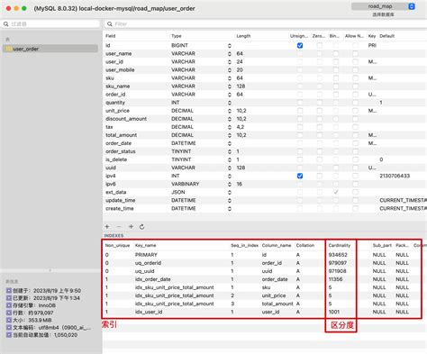The height and width of the screenshot is (354, 427).
Task: Remove the selected field with the minus icon
Action: pos(119,227)
